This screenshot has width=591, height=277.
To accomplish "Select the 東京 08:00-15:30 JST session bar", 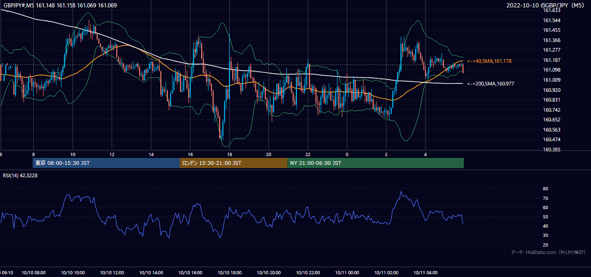I will coord(106,163).
